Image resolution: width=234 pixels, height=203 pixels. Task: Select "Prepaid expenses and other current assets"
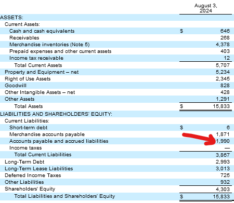[x=60, y=51]
